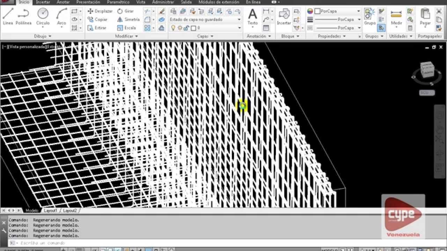Open the layer state dropdown 'Estado de capa no guardado'

coord(205,20)
